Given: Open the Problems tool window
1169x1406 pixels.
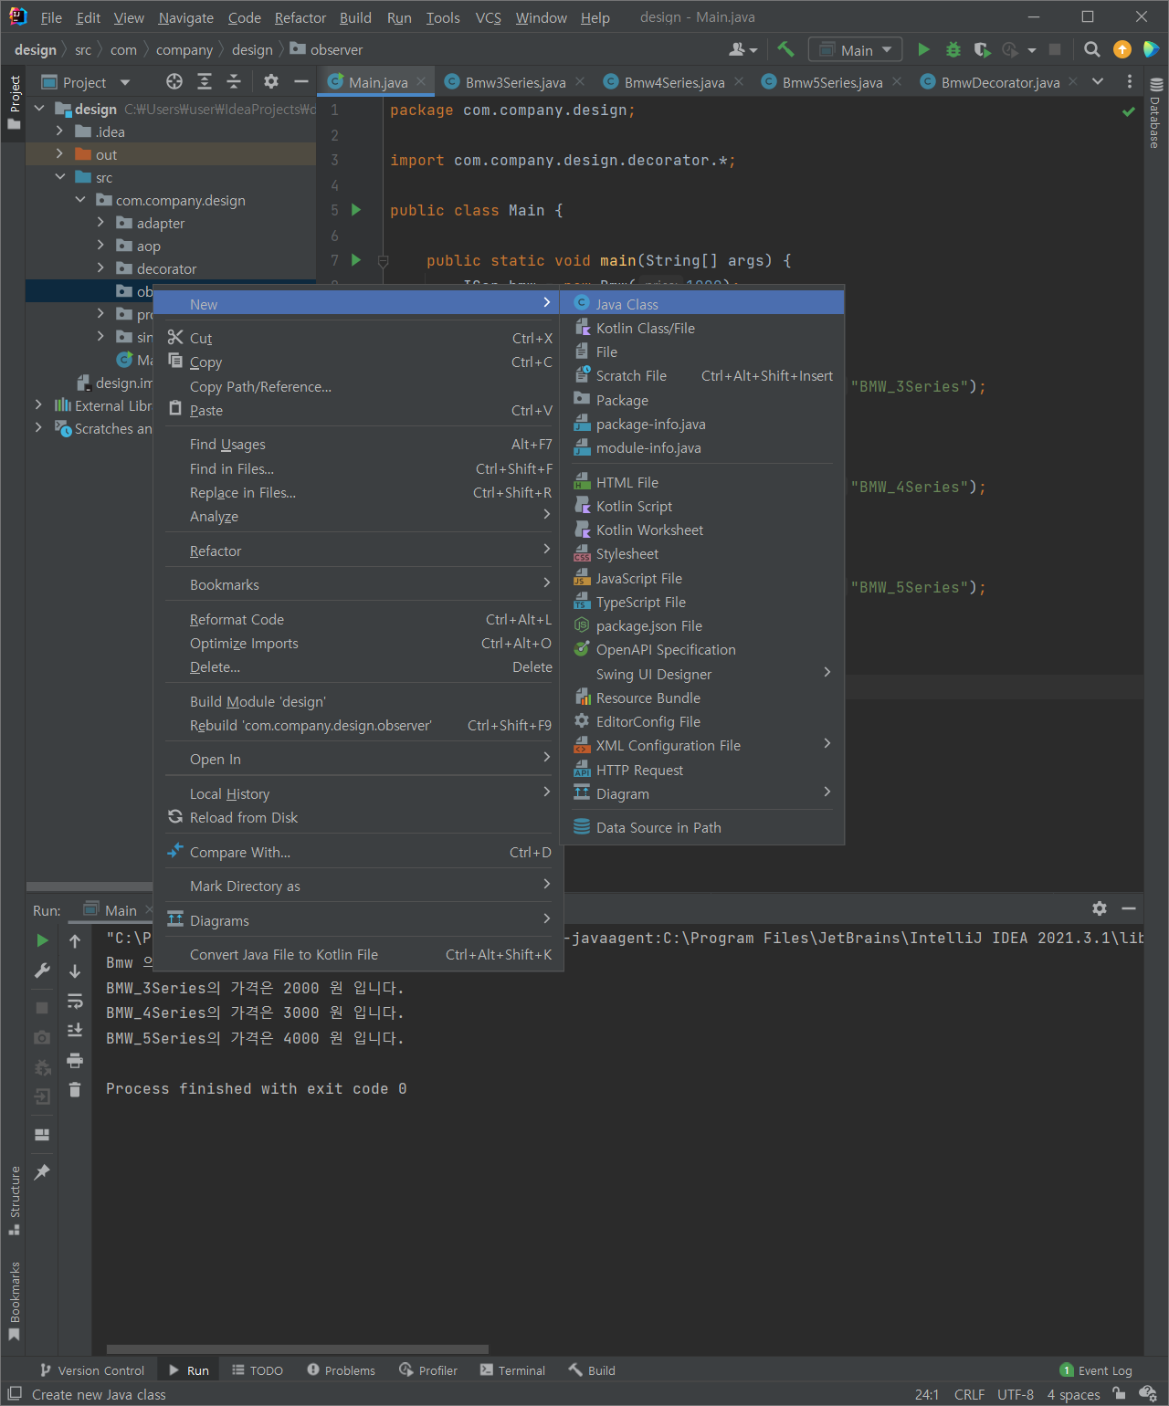Looking at the screenshot, I should click(342, 1370).
